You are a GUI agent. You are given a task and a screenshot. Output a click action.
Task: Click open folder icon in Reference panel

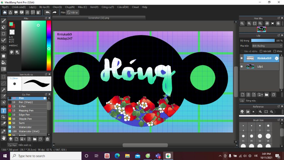248,112
